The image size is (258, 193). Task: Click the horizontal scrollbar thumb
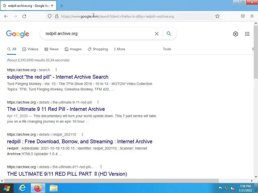[111, 181]
